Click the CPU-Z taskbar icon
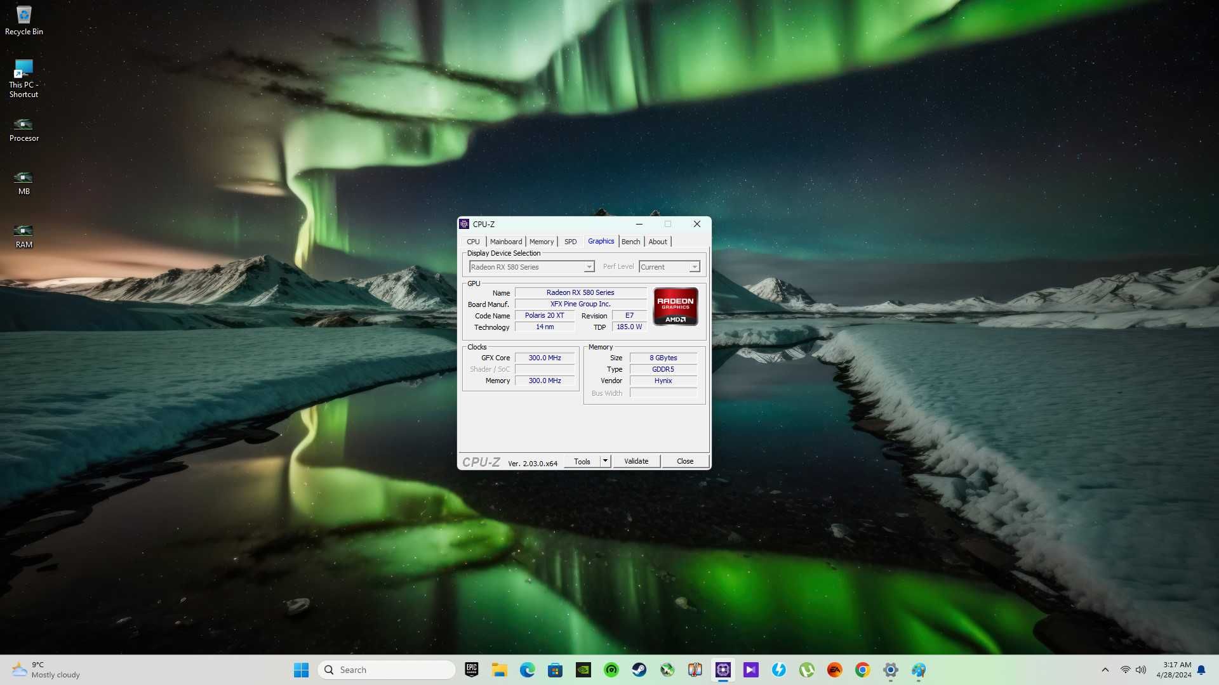Viewport: 1219px width, 685px height. 723,670
